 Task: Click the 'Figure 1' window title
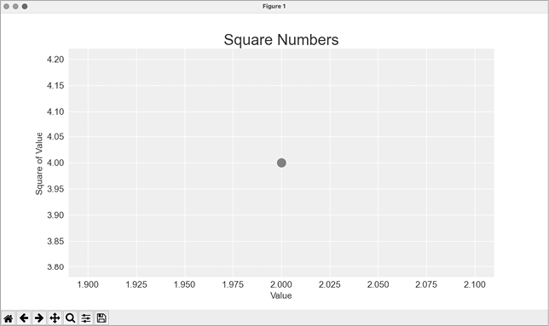(x=274, y=6)
